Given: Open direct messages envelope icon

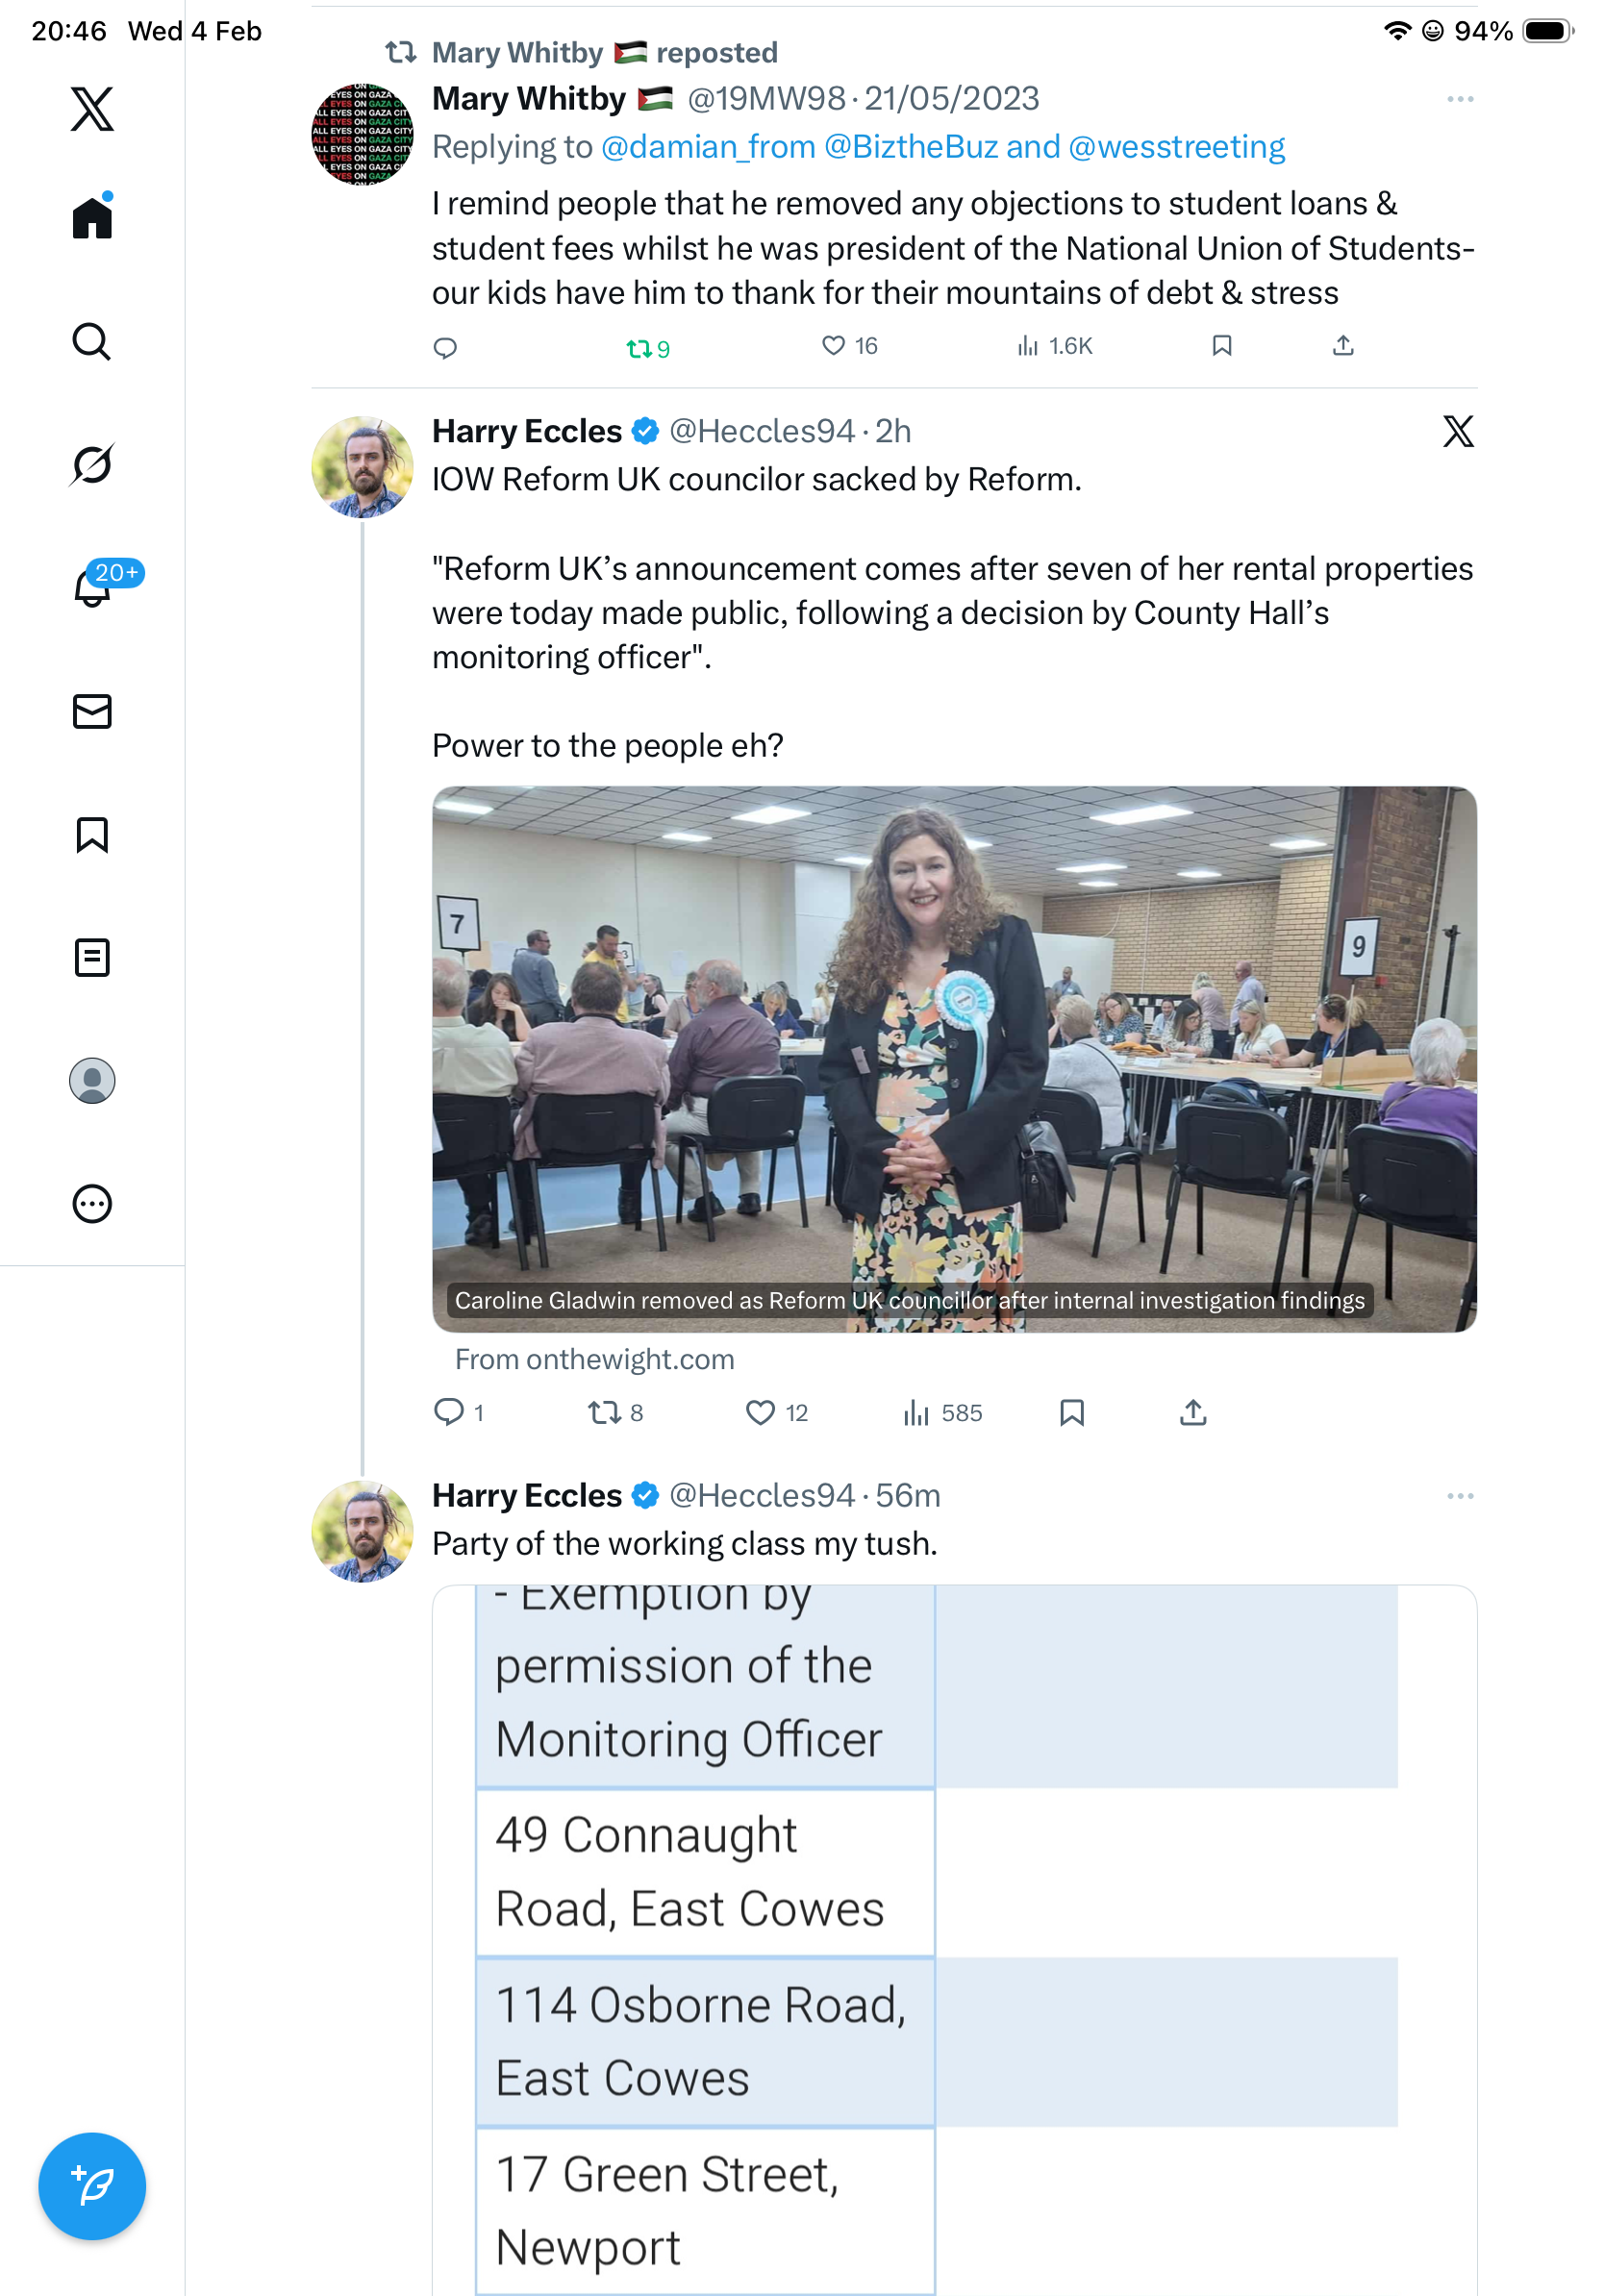Looking at the screenshot, I should click(92, 711).
